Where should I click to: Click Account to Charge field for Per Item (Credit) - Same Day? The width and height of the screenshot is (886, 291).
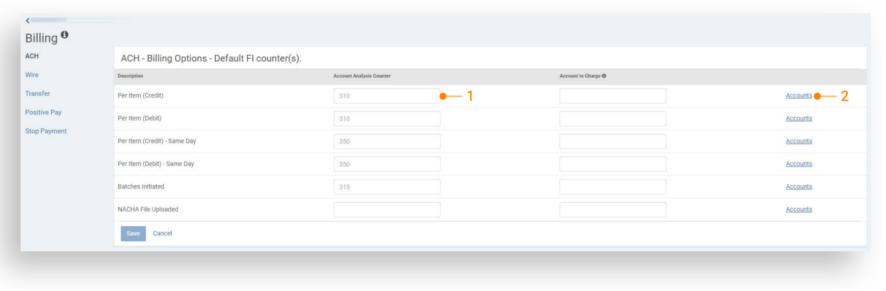pos(612,142)
